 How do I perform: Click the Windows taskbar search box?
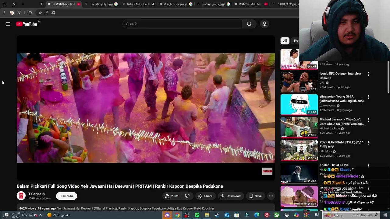[351, 215]
